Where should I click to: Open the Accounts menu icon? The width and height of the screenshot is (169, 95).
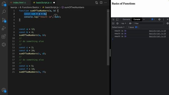[4, 90]
